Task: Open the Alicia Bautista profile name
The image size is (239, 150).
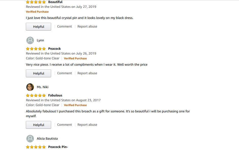Action: (x=47, y=139)
